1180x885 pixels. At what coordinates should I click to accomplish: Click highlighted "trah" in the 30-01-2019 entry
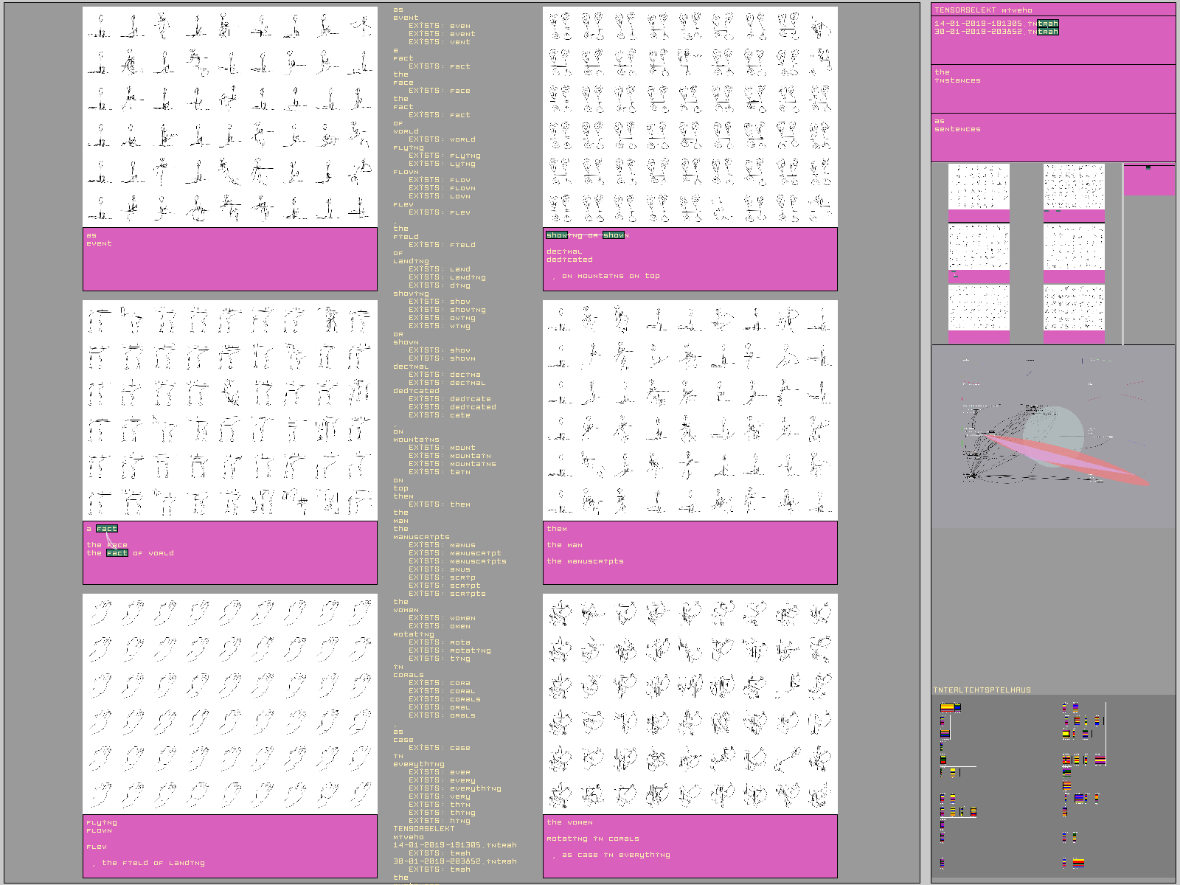pos(1047,32)
